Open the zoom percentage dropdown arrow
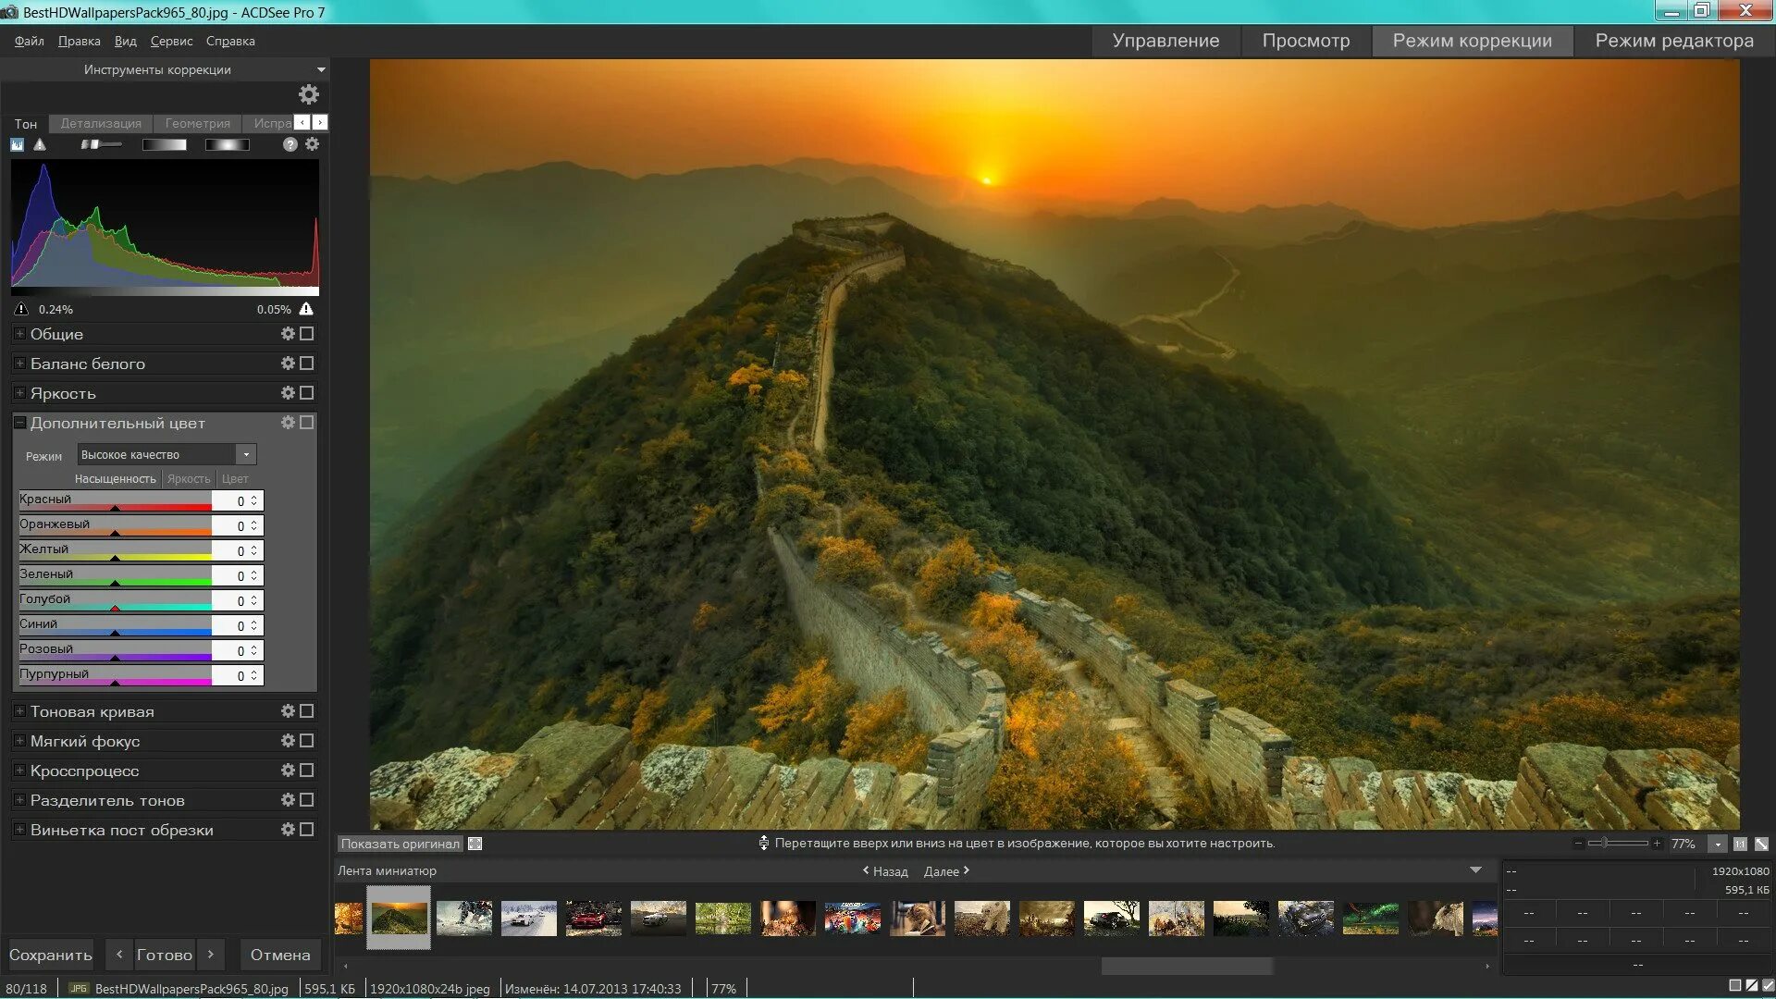This screenshot has width=1776, height=999. (1718, 845)
